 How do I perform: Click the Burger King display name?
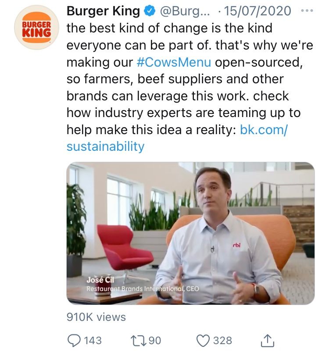103,11
